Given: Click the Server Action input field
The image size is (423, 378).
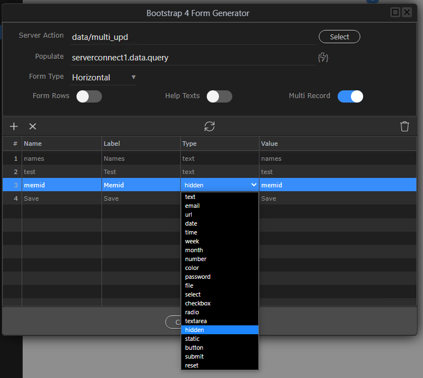Looking at the screenshot, I should pos(192,37).
